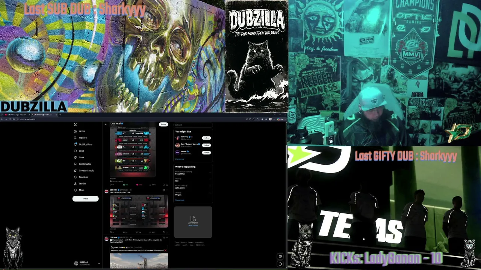This screenshot has height=270, width=481.
Task: Repost the match schedule post
Action: (x=125, y=184)
